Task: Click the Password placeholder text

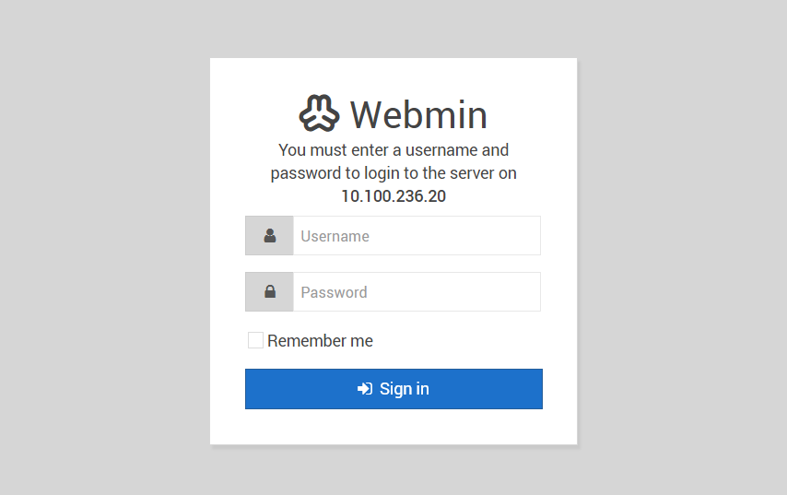Action: pos(334,292)
